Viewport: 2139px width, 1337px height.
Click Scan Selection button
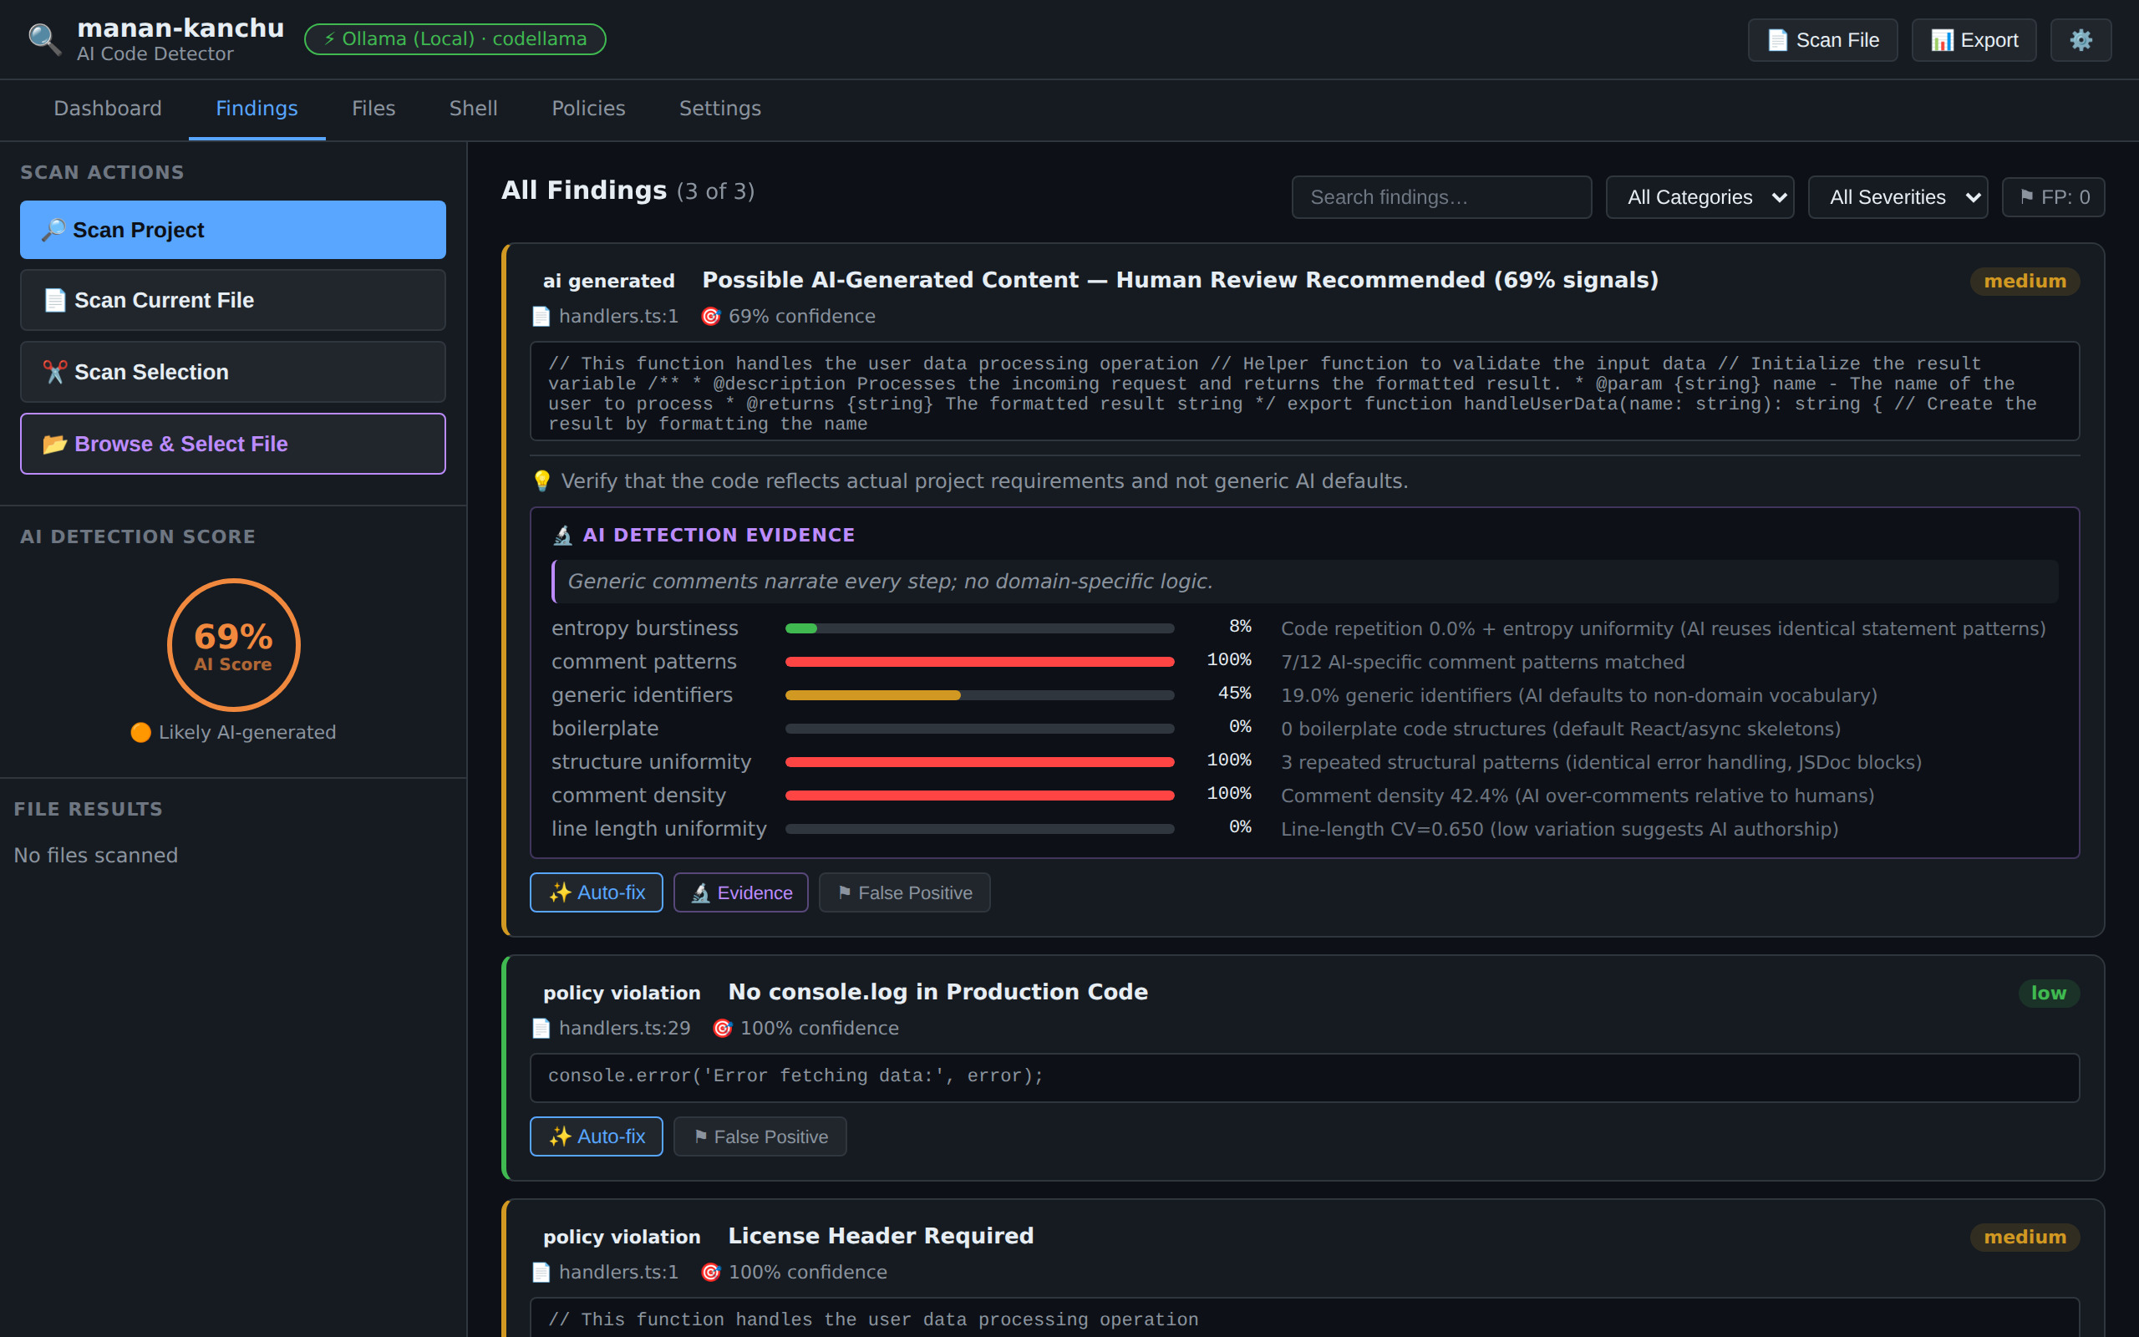233,373
